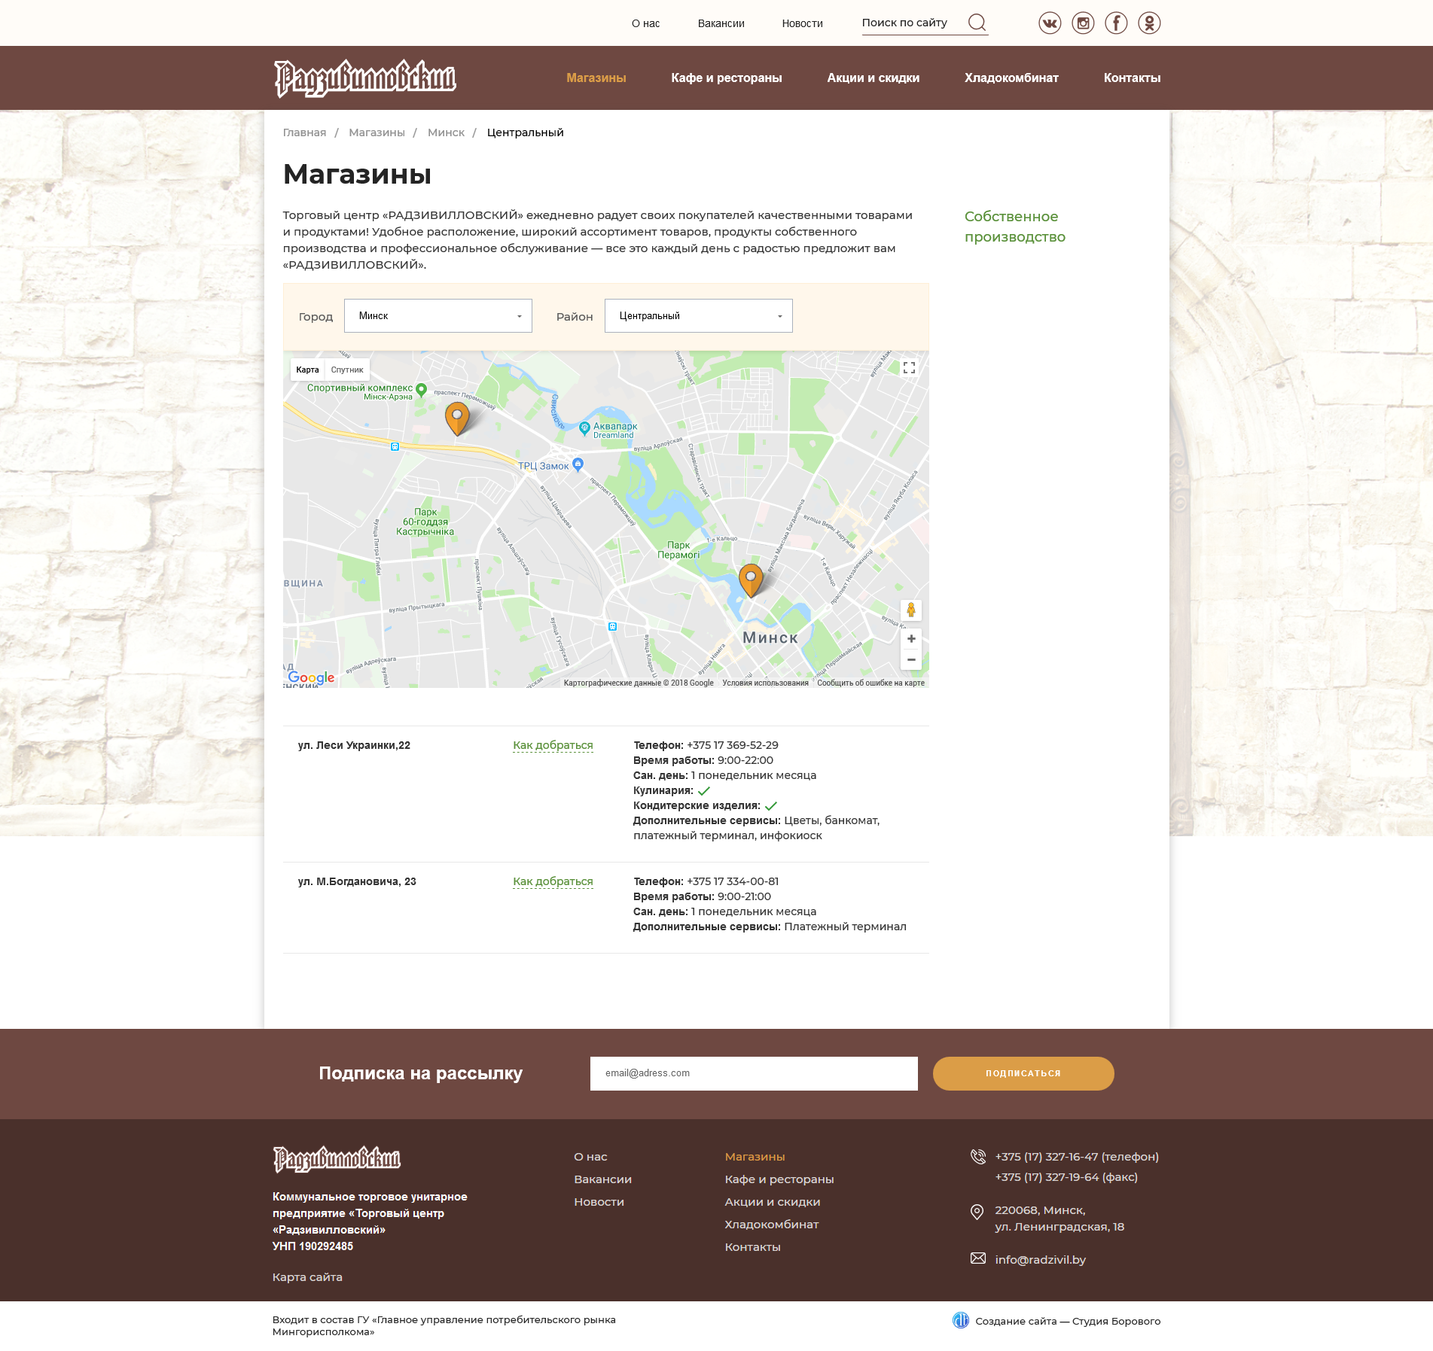Switch map to Карта view
This screenshot has height=1351, width=1433.
pyautogui.click(x=307, y=370)
